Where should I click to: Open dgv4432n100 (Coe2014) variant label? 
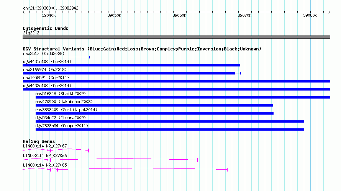coord(47,86)
